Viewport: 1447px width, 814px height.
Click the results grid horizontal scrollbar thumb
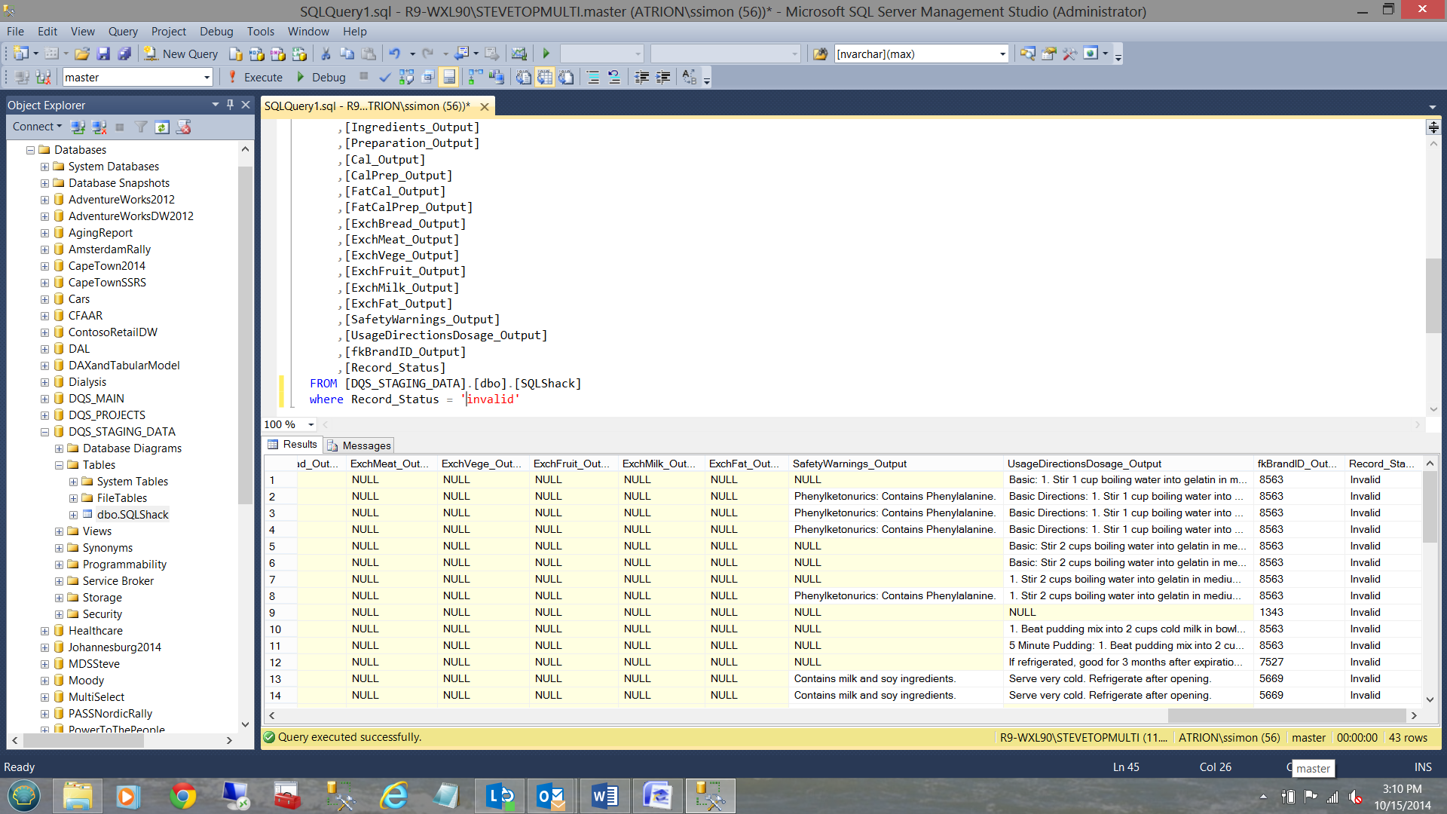coord(1286,715)
